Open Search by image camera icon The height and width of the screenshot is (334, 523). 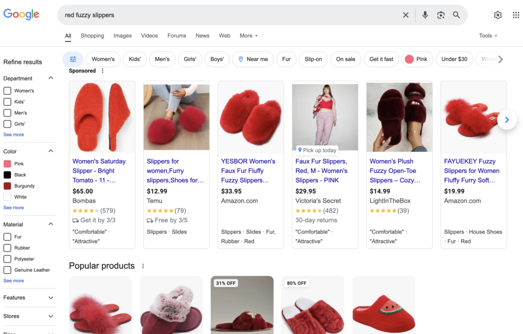(x=441, y=15)
